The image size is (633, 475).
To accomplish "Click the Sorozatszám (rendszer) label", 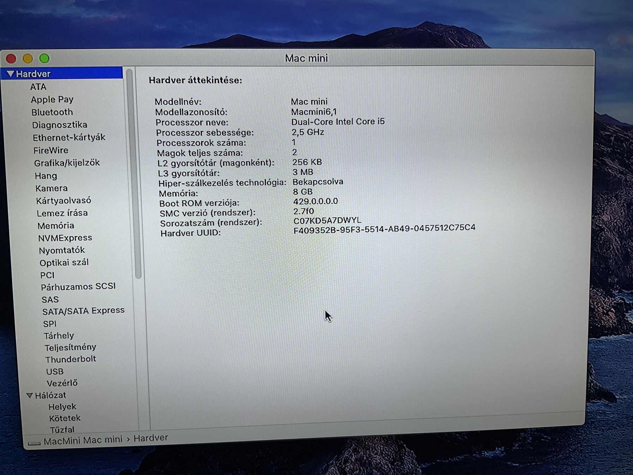I will pos(211,223).
